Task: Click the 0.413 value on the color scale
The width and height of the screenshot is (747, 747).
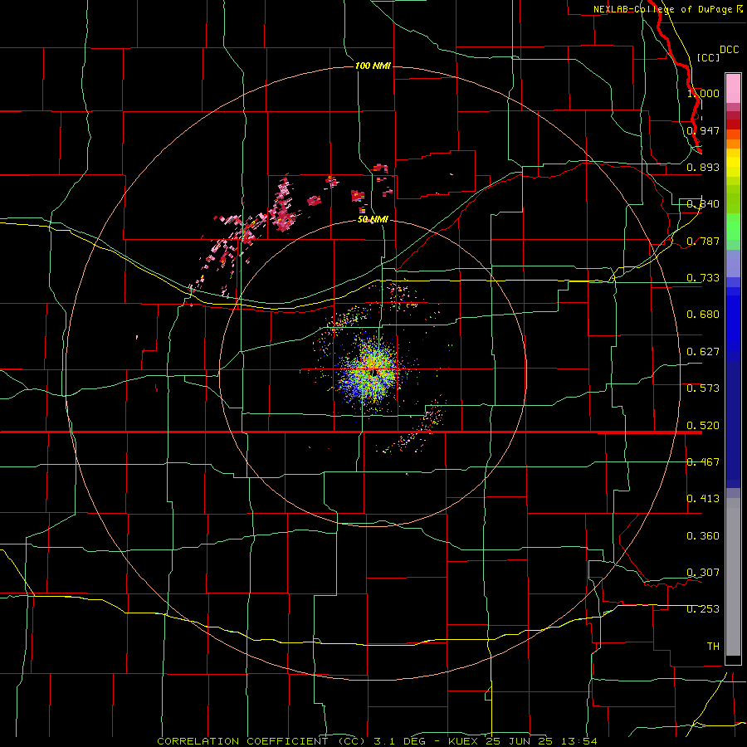Action: [x=703, y=499]
